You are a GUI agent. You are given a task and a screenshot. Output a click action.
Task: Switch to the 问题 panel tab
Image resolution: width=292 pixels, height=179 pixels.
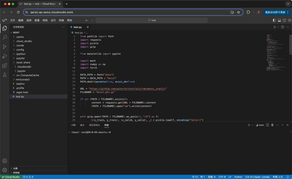pos(73,125)
